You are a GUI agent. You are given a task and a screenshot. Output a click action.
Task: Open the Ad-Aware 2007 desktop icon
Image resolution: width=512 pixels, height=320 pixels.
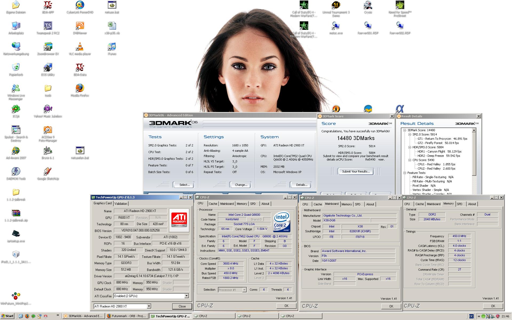coord(16,153)
